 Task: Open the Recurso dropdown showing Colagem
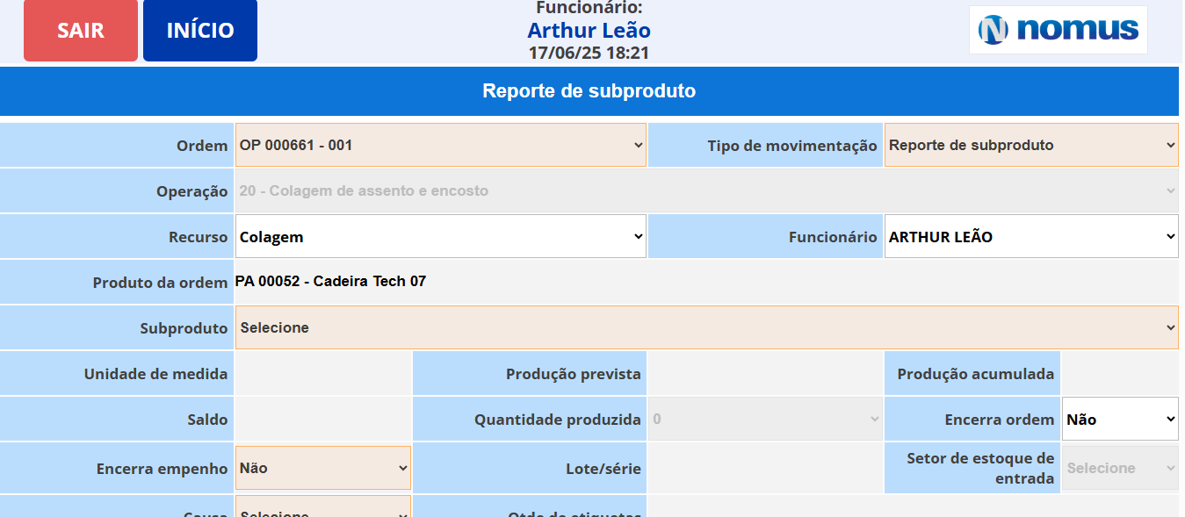tap(441, 237)
